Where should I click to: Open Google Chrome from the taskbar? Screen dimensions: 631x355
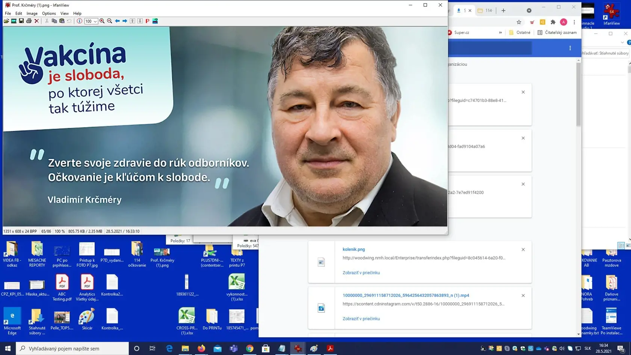pyautogui.click(x=250, y=349)
